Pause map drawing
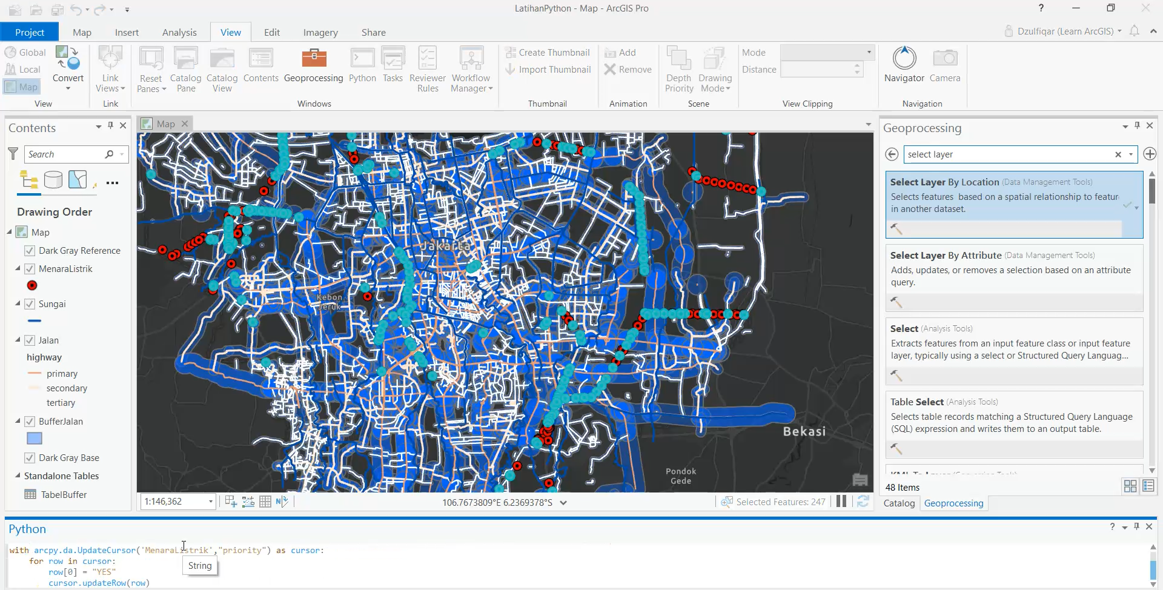This screenshot has height=590, width=1163. pyautogui.click(x=841, y=502)
